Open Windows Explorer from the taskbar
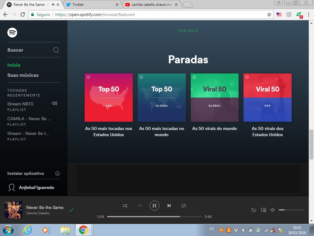The width and height of the screenshot is (314, 236). pyautogui.click(x=65, y=230)
